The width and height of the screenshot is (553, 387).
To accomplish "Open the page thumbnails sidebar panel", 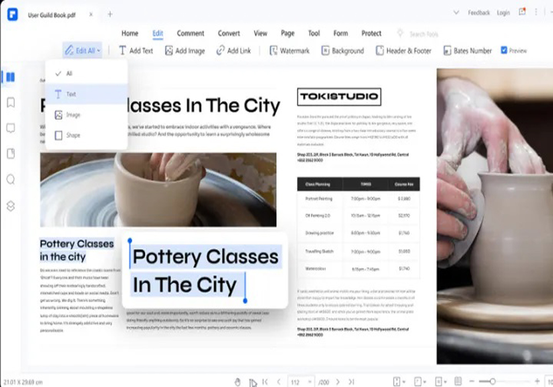I will click(11, 77).
